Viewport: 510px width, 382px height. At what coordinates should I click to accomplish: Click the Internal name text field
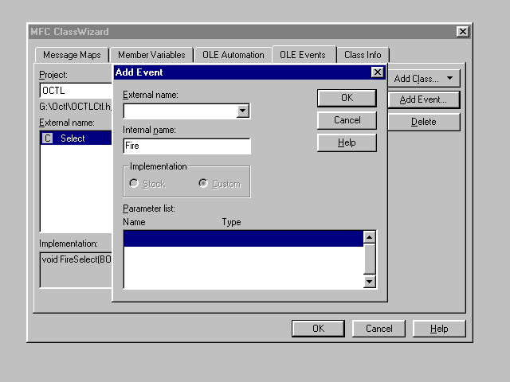click(x=187, y=146)
